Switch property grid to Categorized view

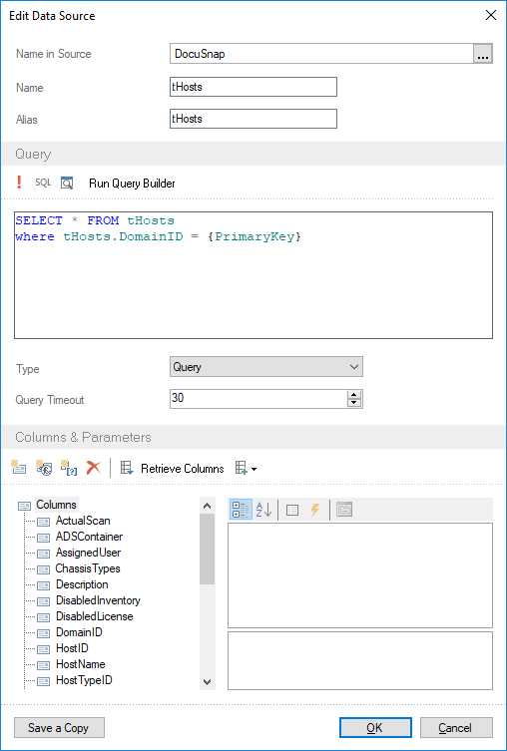click(241, 510)
